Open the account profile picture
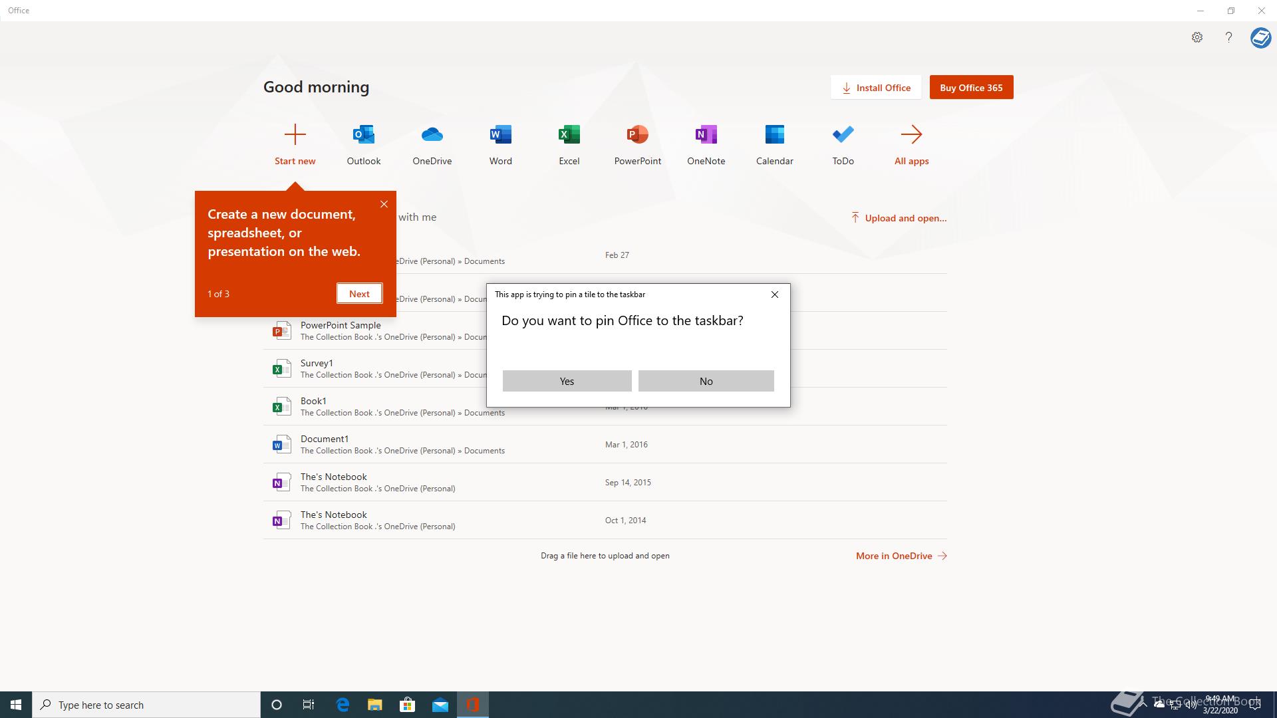This screenshot has width=1277, height=718. click(x=1260, y=37)
